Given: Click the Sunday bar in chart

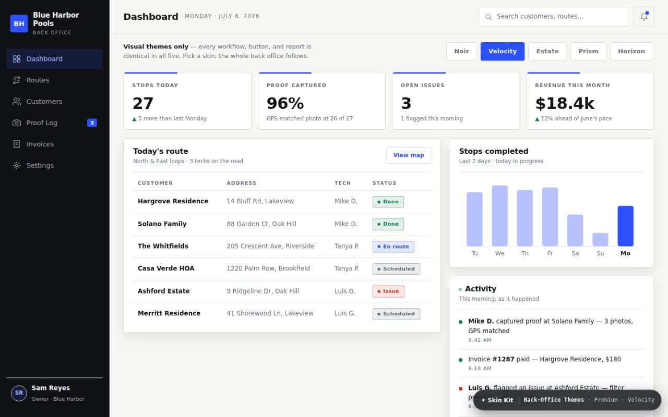Looking at the screenshot, I should [600, 240].
